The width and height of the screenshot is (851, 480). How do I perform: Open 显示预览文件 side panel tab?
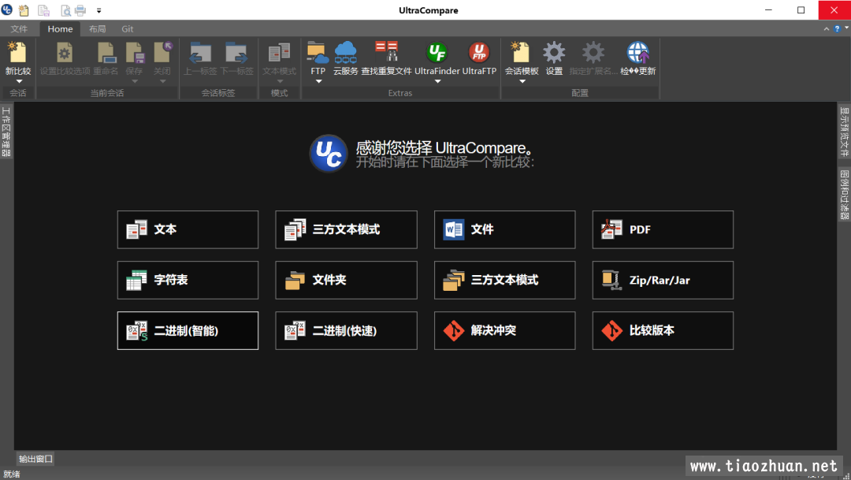pos(844,132)
